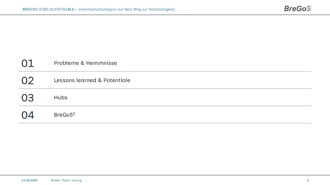
Task: Jump to the Hubs section
Action: [60, 98]
